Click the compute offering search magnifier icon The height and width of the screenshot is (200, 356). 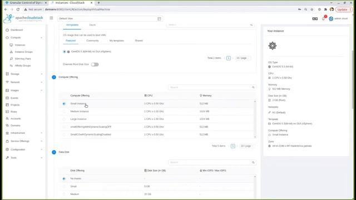pos(253,87)
